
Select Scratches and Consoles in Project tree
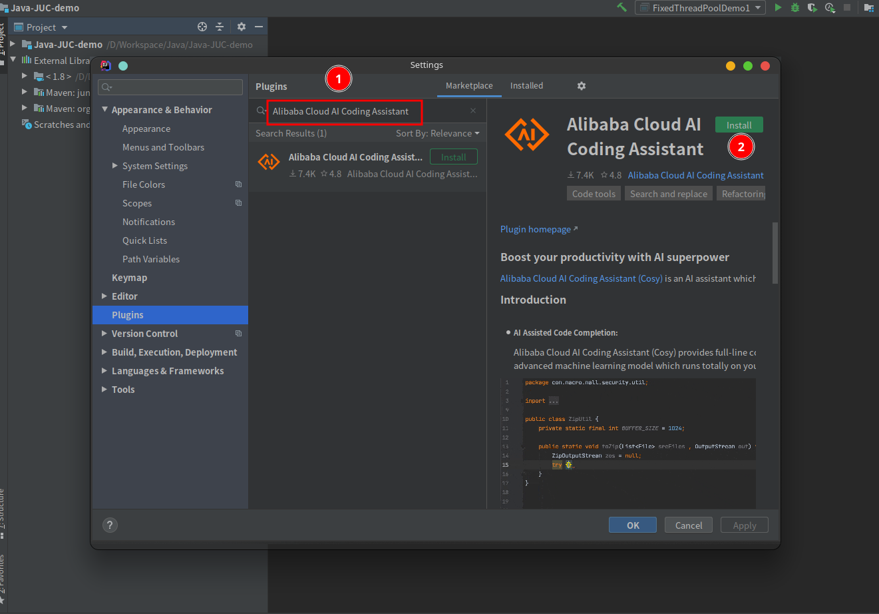tap(56, 125)
